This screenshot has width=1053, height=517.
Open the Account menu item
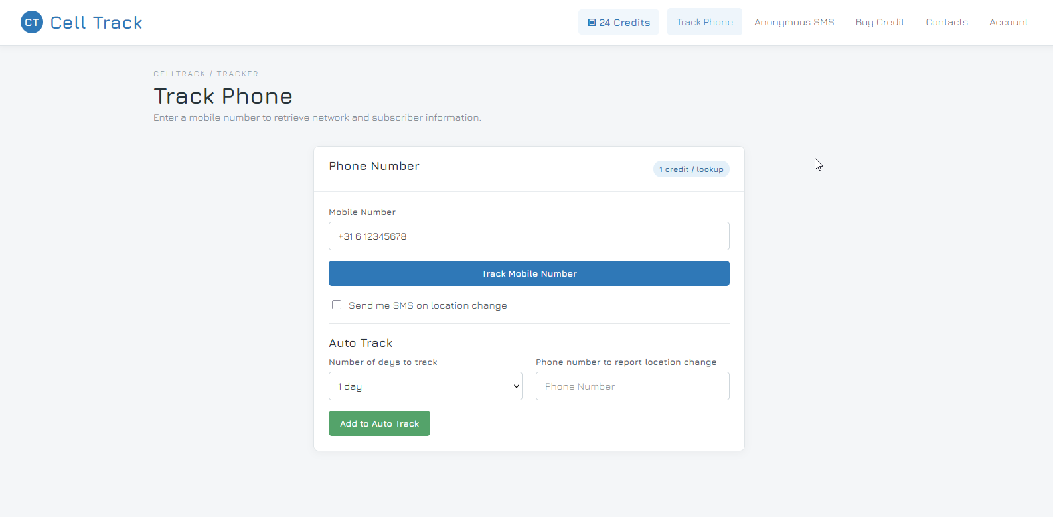coord(1009,22)
